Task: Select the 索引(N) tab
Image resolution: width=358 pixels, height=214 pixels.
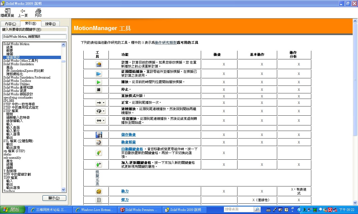Action: pos(30,24)
